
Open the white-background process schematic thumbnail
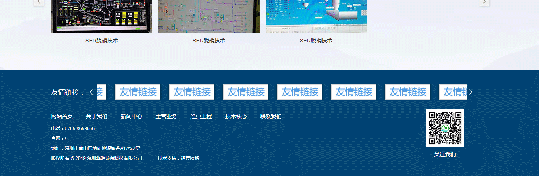click(x=209, y=16)
